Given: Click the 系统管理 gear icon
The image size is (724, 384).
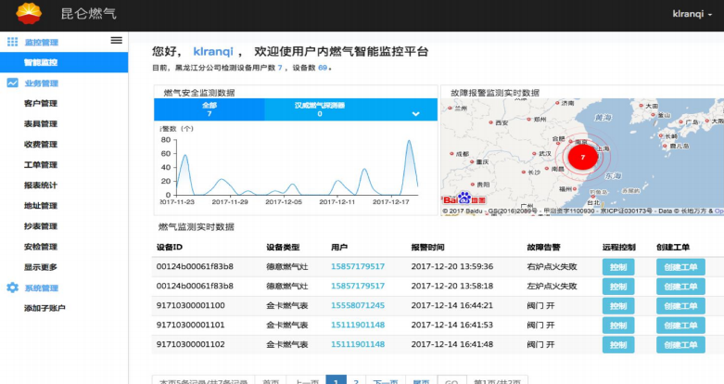Looking at the screenshot, I should pyautogui.click(x=12, y=288).
